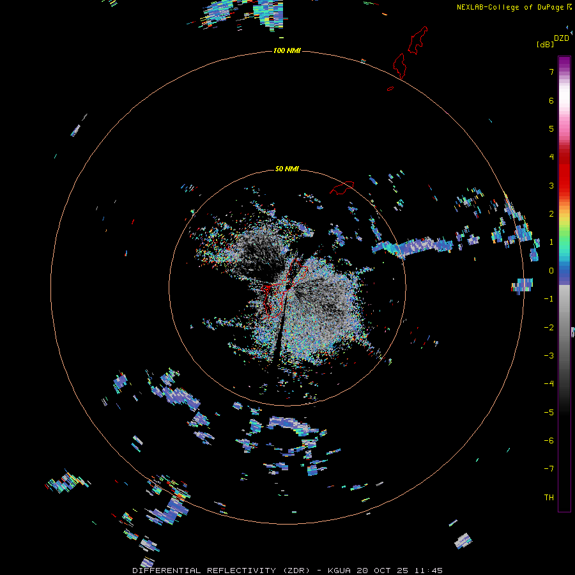Click the "50 NMI" range ring label
Viewport: 575px width, 575px height.
(x=287, y=169)
